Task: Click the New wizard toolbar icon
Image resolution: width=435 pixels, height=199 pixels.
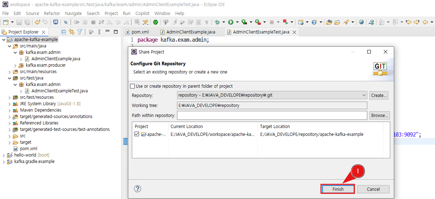Action: coord(5,22)
